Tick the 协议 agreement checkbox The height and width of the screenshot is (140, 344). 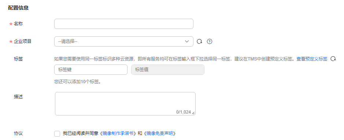coord(57,134)
